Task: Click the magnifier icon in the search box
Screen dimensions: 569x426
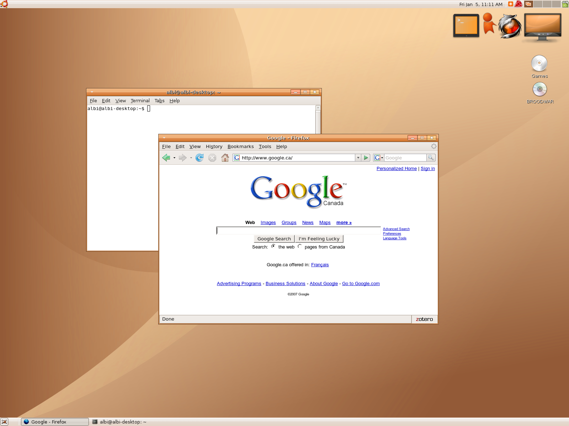Action: 431,158
